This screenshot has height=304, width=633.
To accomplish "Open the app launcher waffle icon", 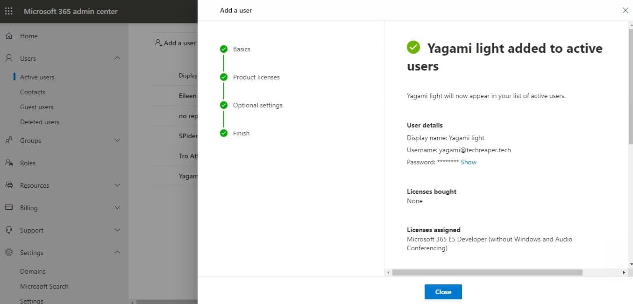I will (x=8, y=11).
